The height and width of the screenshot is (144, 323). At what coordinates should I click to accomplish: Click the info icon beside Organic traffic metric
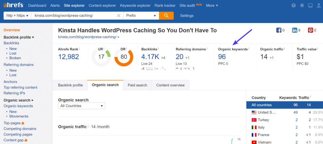(285, 49)
